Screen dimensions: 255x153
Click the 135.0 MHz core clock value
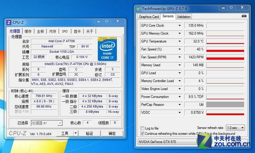[194, 25]
